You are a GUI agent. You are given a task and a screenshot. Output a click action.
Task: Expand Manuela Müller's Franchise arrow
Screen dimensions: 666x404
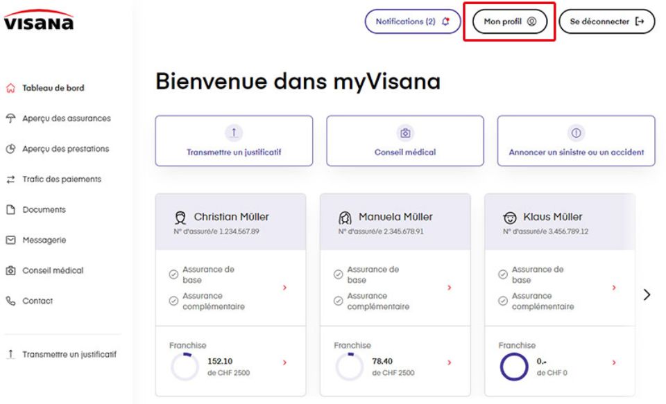coord(450,362)
